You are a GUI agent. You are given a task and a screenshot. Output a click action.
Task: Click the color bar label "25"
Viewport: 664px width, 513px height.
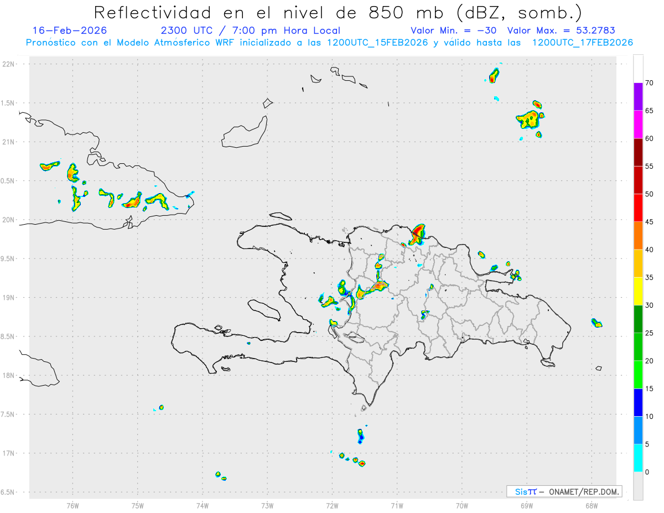point(649,333)
